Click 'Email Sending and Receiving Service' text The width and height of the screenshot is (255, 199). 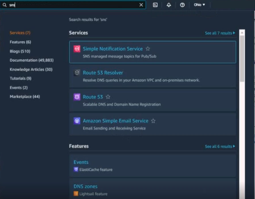click(x=114, y=128)
